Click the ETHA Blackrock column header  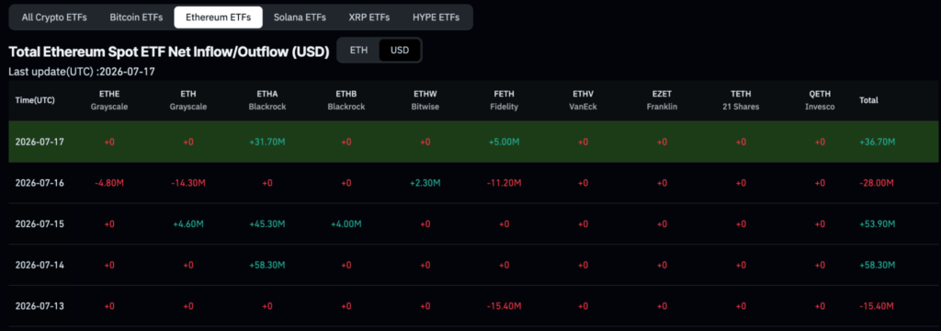pos(267,100)
